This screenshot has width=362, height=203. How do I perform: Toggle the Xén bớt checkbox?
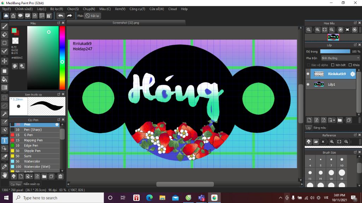(x=333, y=65)
